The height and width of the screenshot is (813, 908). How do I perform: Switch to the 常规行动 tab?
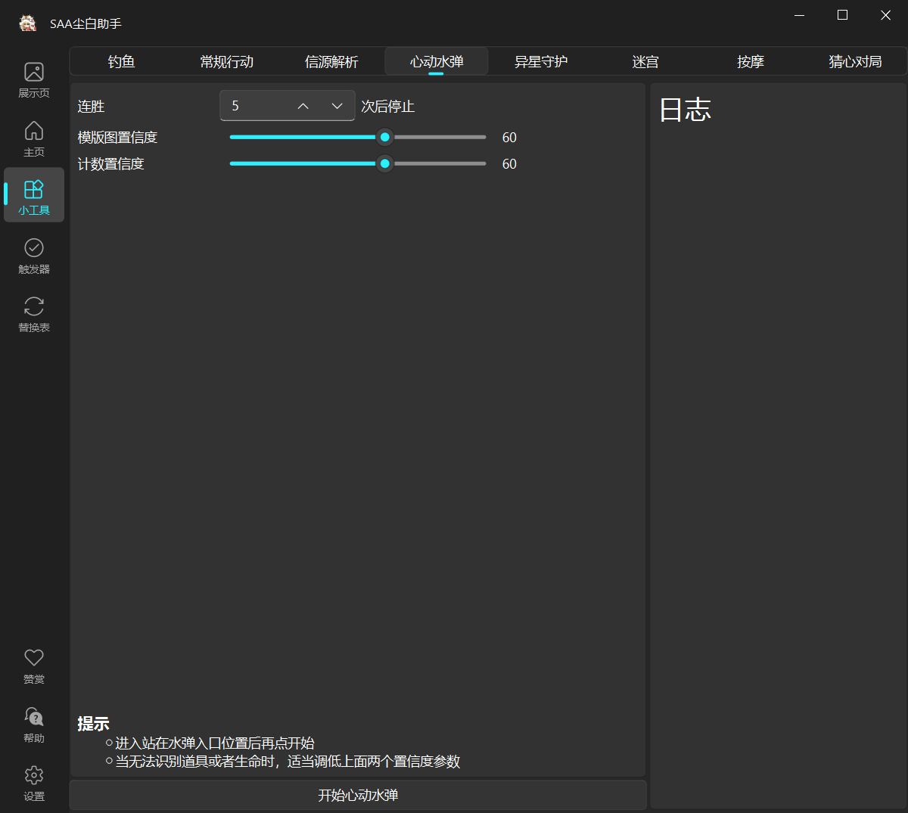[x=227, y=61]
